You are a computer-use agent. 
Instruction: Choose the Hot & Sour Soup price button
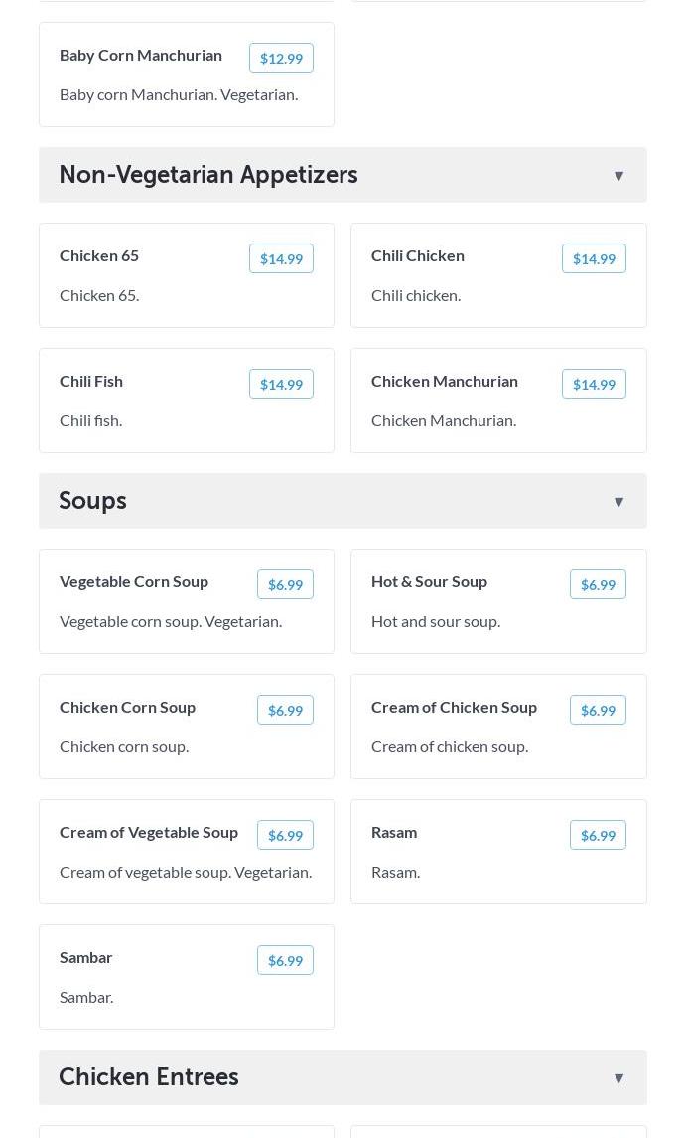(x=598, y=584)
